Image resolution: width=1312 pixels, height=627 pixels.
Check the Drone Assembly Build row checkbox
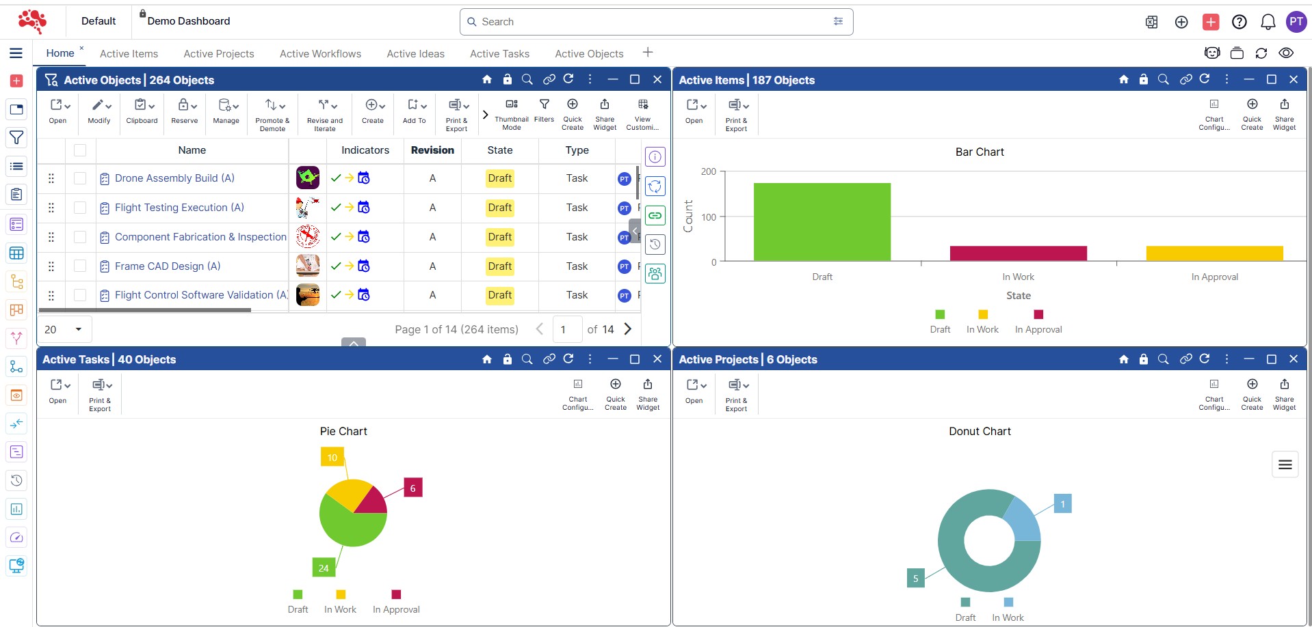pyautogui.click(x=80, y=178)
